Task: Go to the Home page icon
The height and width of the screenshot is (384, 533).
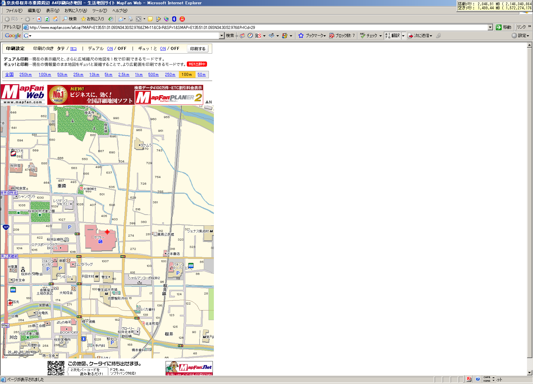Action: click(x=55, y=19)
